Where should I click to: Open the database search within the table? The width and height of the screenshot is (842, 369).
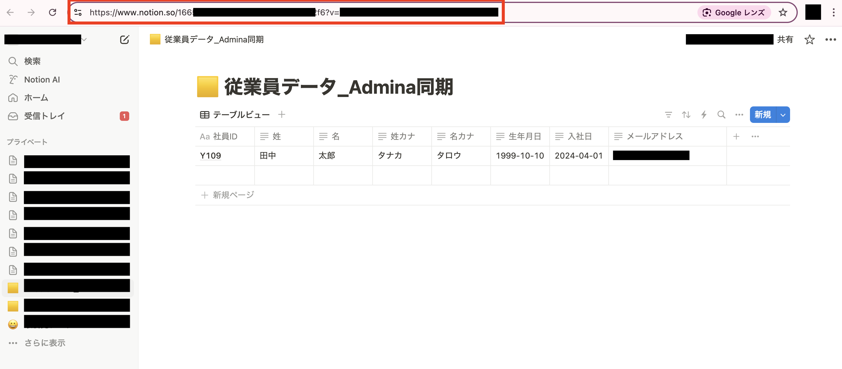coord(721,115)
